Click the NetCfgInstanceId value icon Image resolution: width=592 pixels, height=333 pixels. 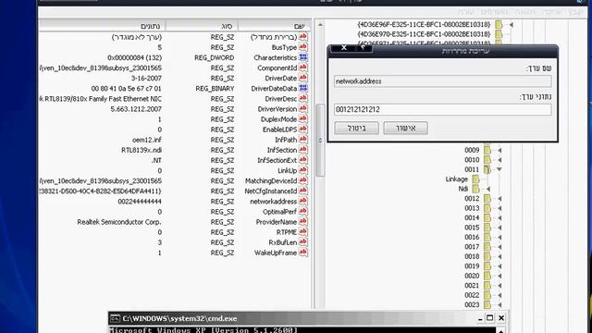[x=302, y=191]
